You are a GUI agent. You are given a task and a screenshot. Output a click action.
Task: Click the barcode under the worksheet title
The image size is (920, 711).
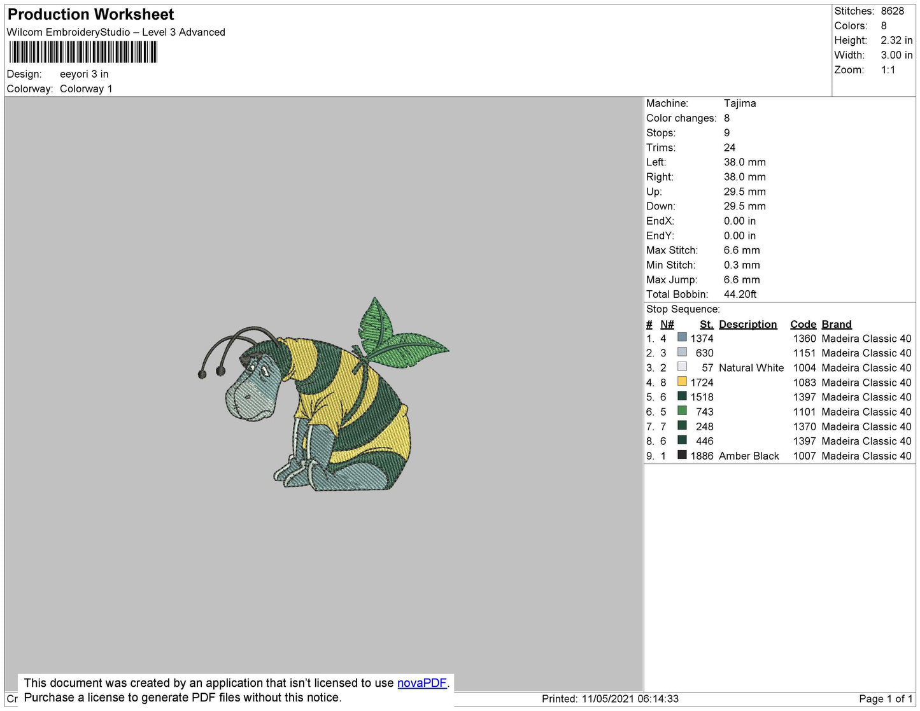click(83, 52)
